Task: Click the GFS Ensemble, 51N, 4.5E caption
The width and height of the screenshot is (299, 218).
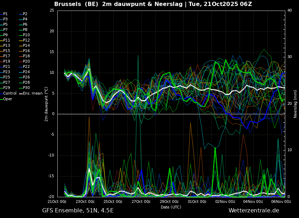Action: [x=78, y=211]
